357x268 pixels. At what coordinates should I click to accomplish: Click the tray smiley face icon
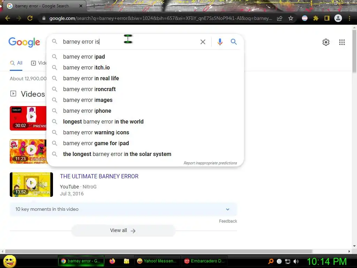pos(279,261)
